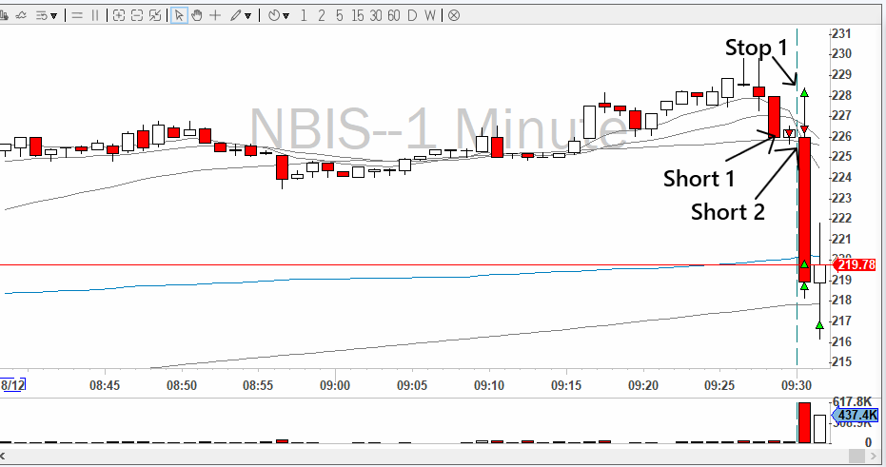Switch chart to 2 minute interval
886x467 pixels.
point(322,16)
